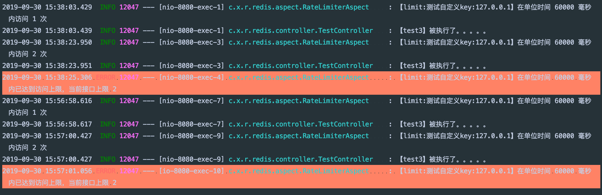
Task: Click the test3 message at 15:57:00.427
Action: point(443,159)
